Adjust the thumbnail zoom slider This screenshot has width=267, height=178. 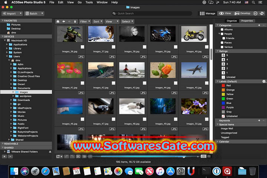[184, 156]
